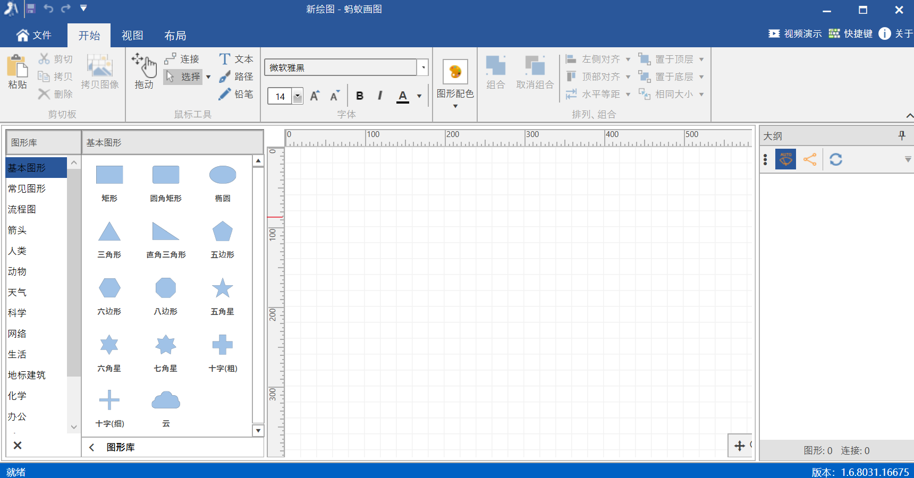914x478 pixels.
Task: Toggle bold formatting
Action: [360, 96]
